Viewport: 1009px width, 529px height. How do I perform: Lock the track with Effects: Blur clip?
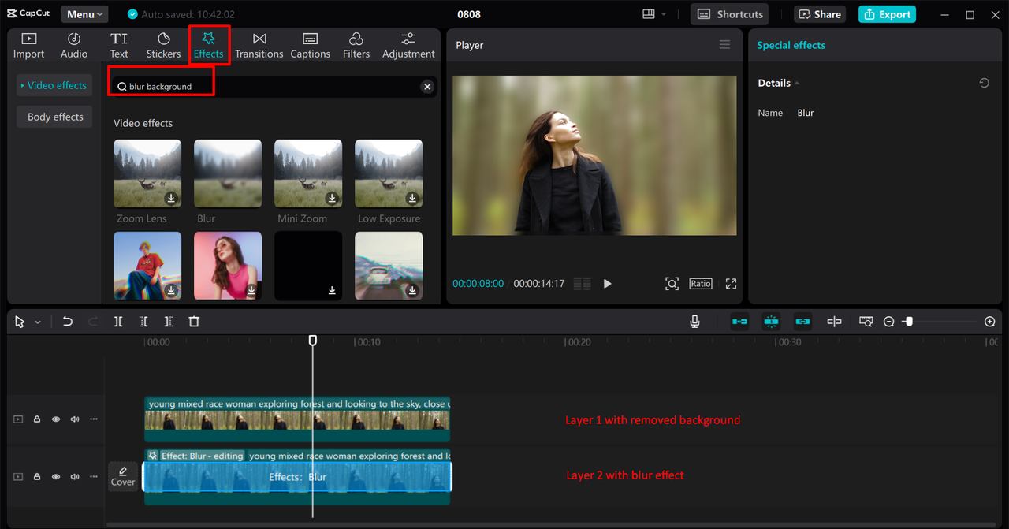pyautogui.click(x=37, y=477)
